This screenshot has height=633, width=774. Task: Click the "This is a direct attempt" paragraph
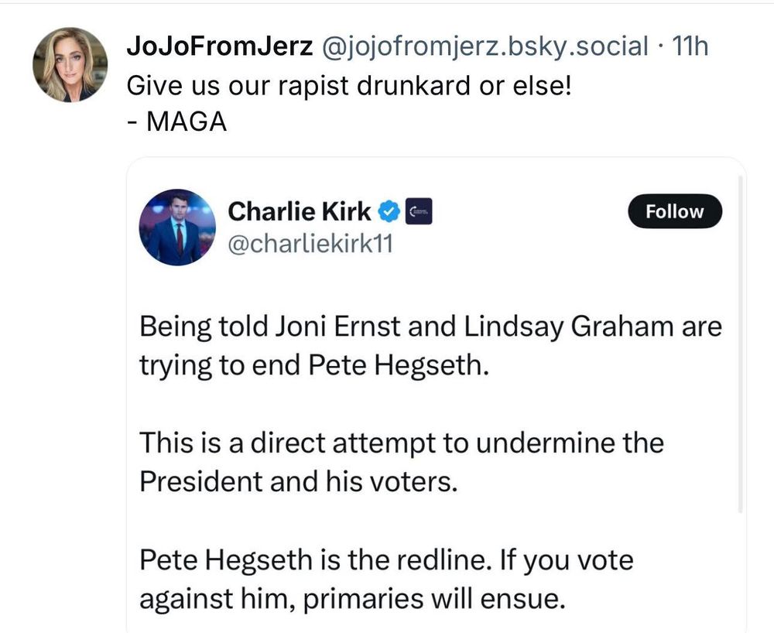click(401, 462)
